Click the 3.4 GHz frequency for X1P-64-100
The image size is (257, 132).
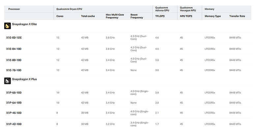coord(110,103)
